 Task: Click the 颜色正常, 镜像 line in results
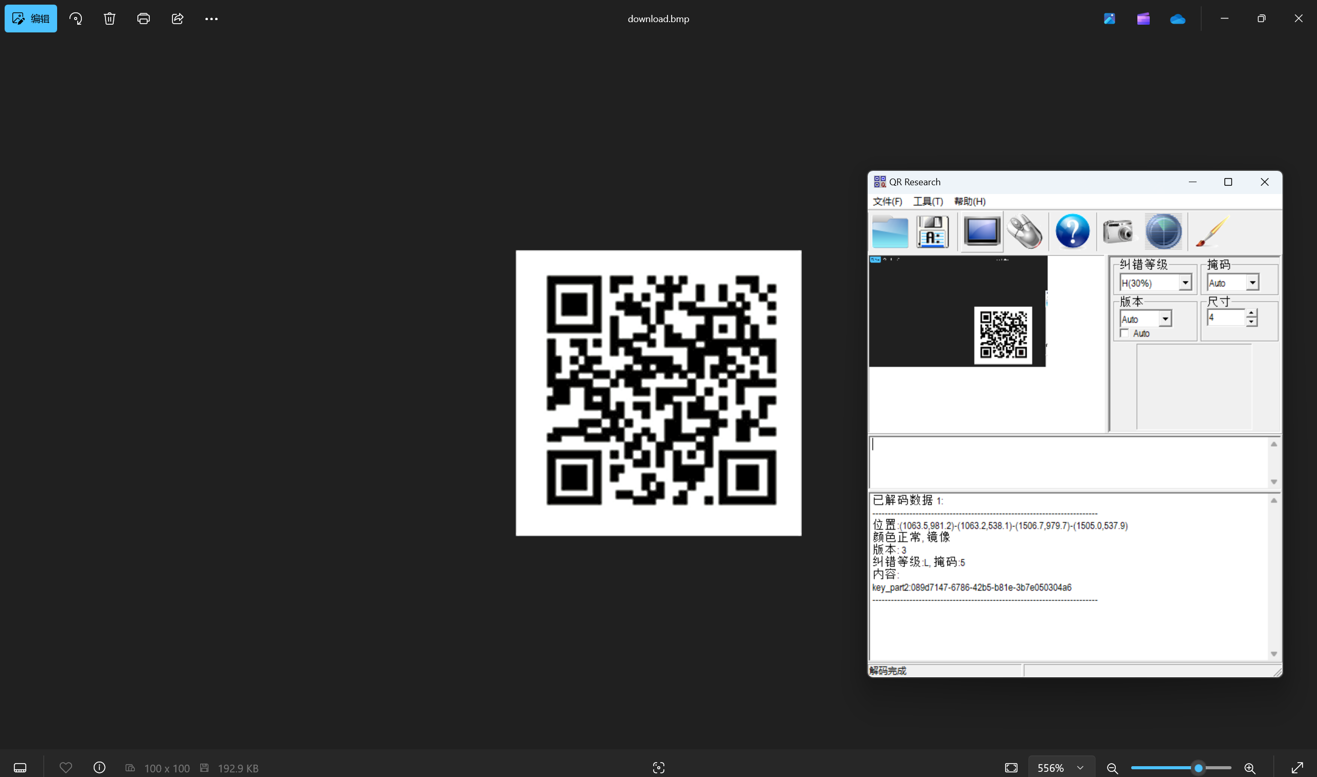pyautogui.click(x=911, y=537)
